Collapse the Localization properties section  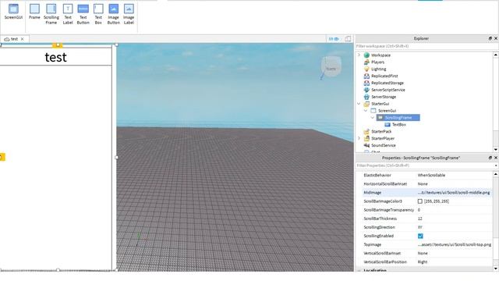tap(359, 270)
